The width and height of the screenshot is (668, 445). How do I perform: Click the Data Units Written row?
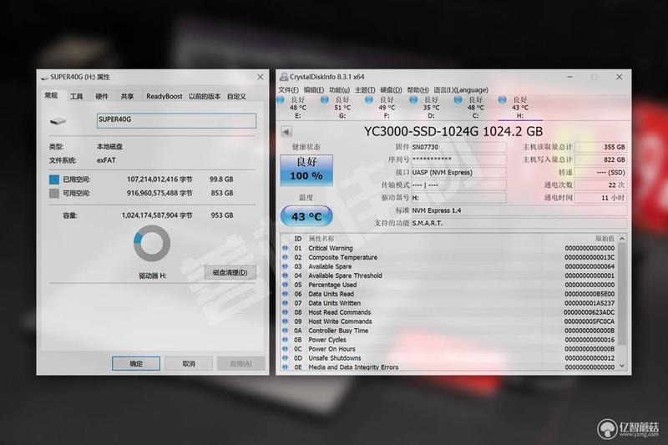pyautogui.click(x=449, y=303)
